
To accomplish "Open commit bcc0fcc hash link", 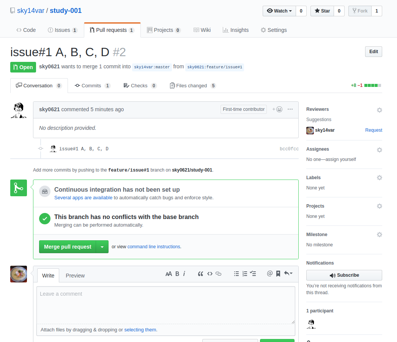I will pyautogui.click(x=289, y=149).
